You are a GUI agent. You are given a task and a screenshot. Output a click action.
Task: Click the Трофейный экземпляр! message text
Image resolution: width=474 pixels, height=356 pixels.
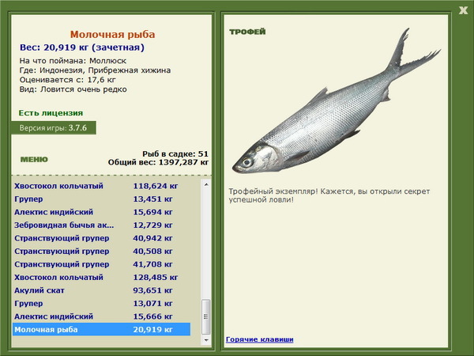tap(329, 195)
